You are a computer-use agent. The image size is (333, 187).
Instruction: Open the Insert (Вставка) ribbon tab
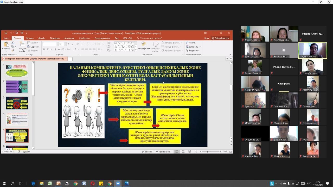point(30,38)
